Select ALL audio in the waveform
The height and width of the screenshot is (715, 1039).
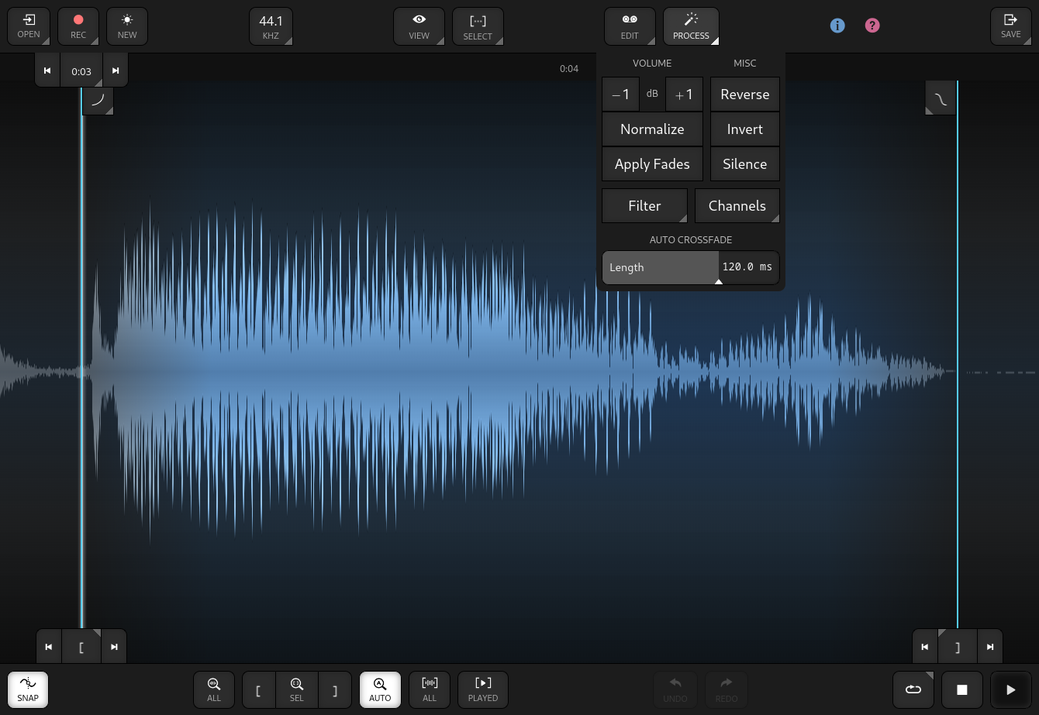click(430, 689)
